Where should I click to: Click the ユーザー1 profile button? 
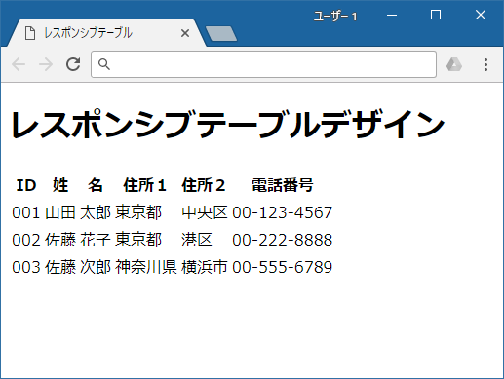pyautogui.click(x=335, y=17)
